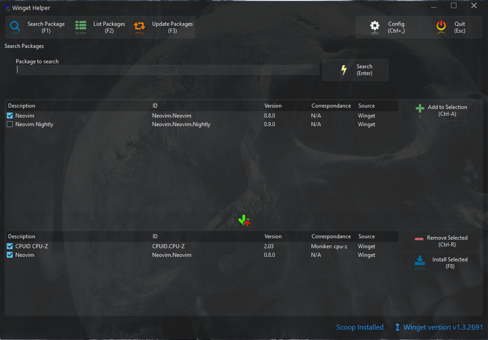Screen dimensions: 488x340
Task: Sort selection list by ID header
Action: point(155,236)
